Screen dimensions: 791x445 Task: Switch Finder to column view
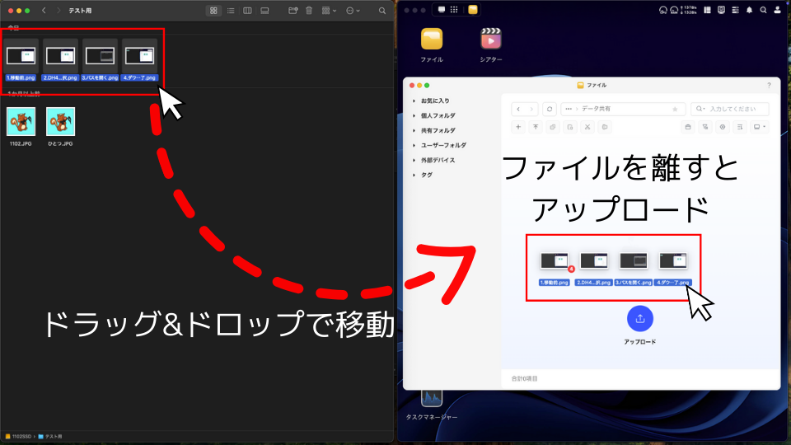coord(247,11)
